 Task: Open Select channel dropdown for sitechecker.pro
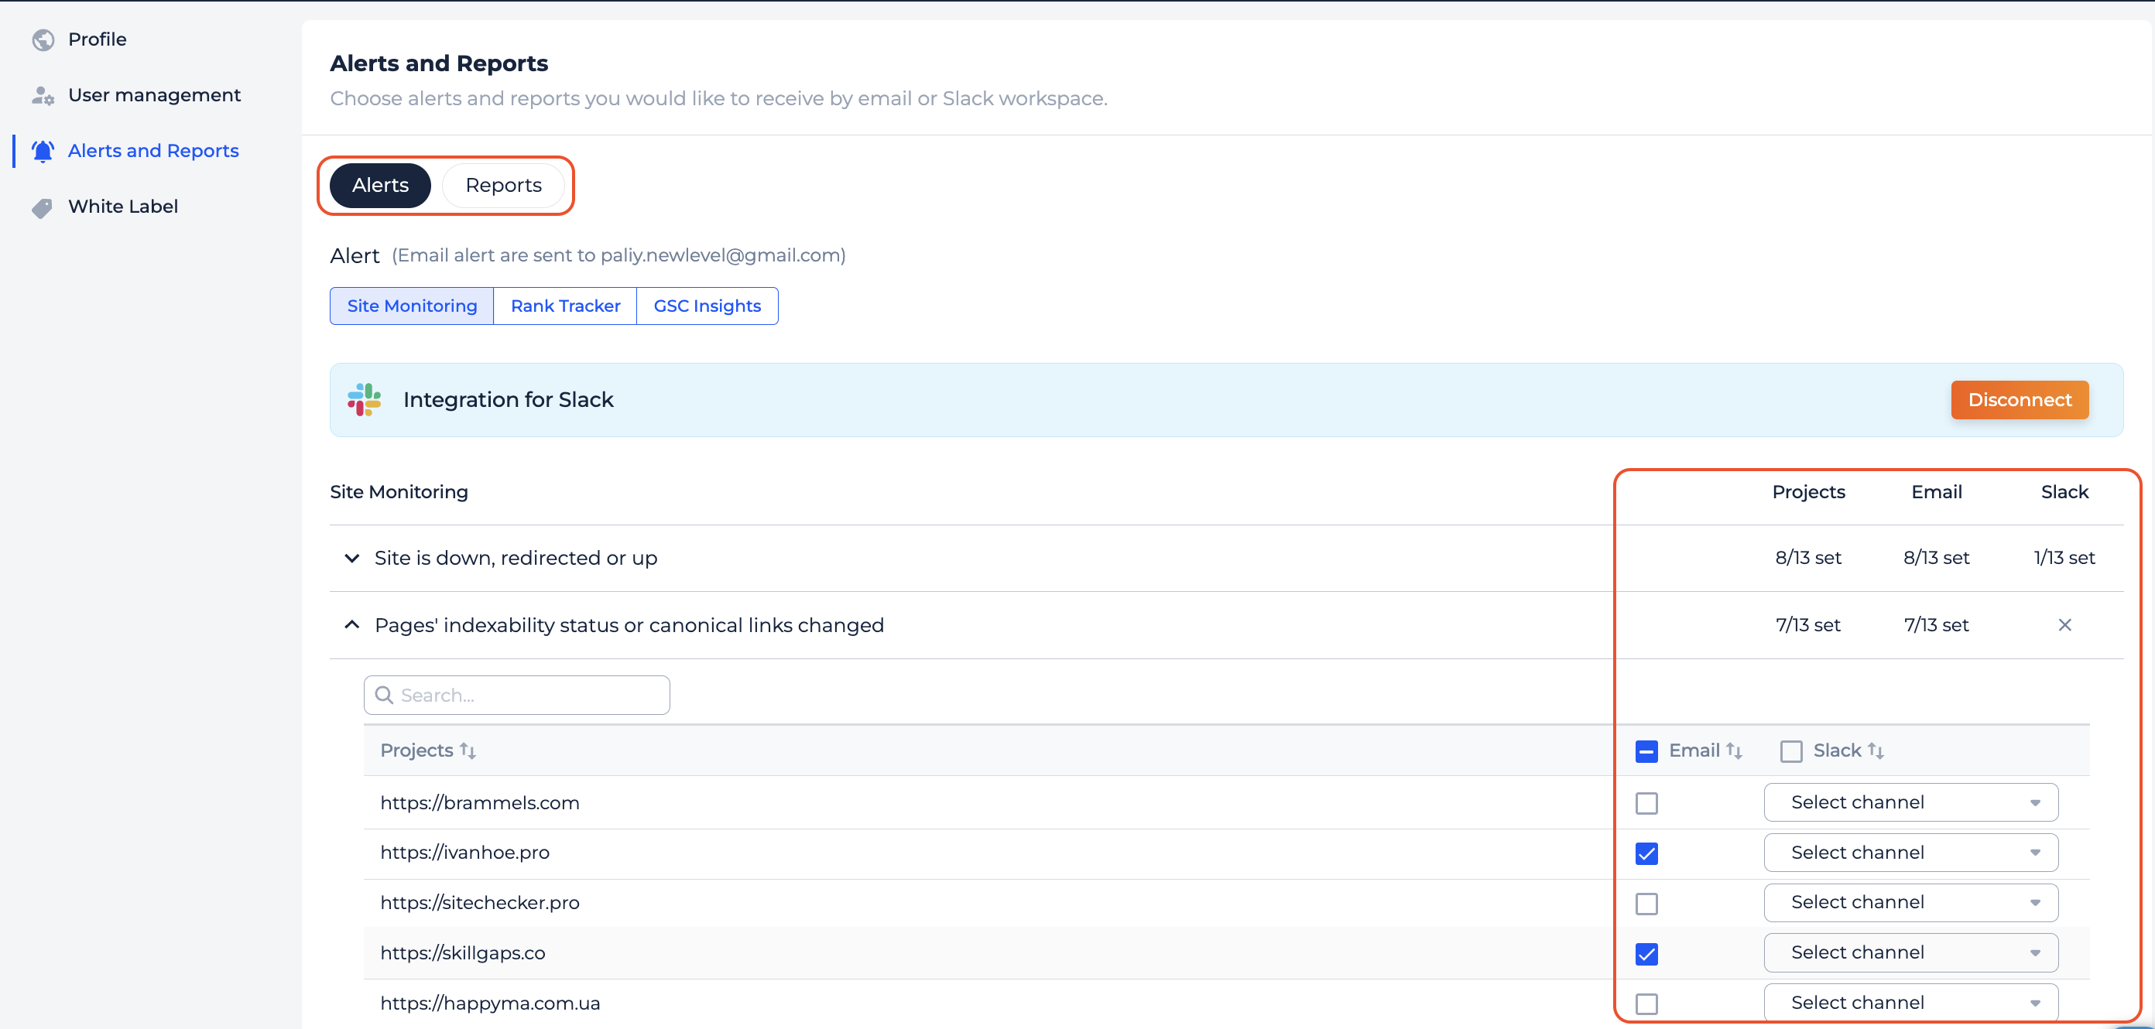coord(1910,903)
